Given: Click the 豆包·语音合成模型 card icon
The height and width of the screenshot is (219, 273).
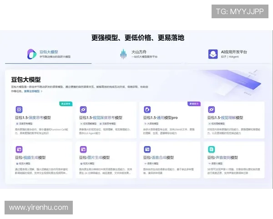Looking at the screenshot, I should point(147,149).
